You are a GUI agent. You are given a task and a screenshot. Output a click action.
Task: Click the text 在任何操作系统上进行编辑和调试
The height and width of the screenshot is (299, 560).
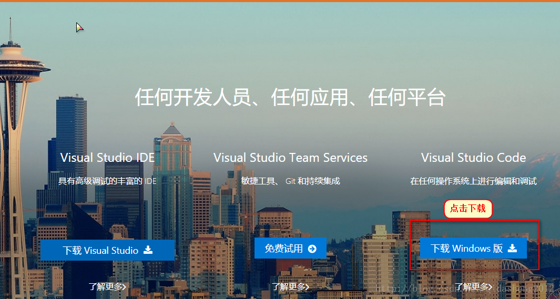473,181
